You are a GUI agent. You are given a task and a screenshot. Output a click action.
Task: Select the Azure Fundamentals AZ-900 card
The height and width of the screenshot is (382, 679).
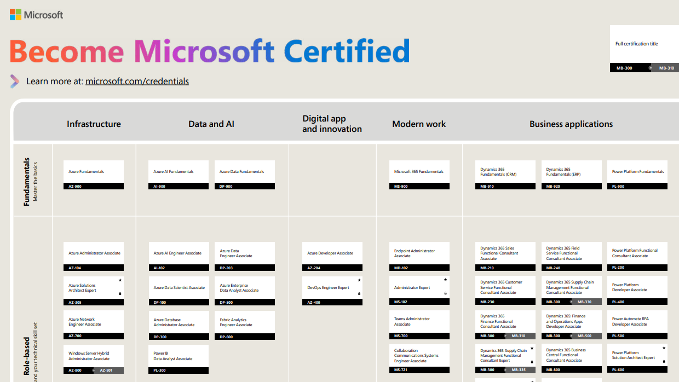(94, 175)
